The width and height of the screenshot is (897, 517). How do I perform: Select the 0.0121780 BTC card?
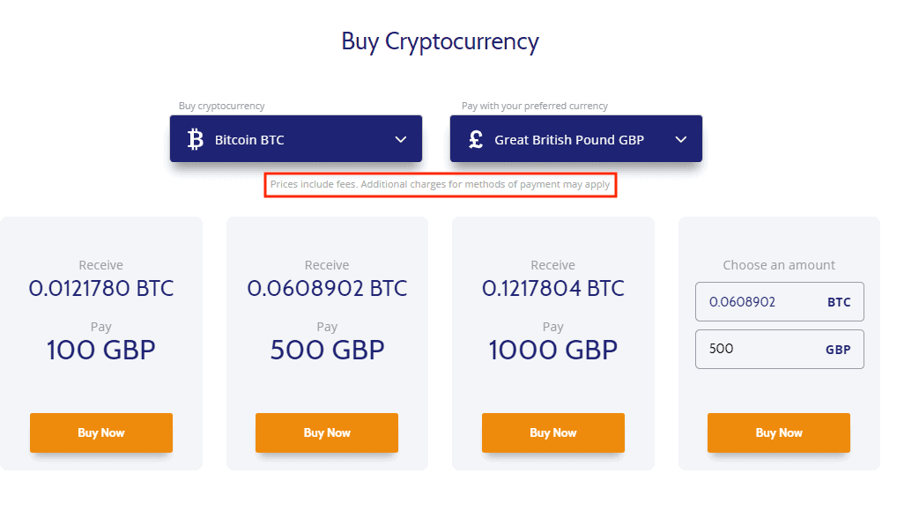click(x=101, y=343)
